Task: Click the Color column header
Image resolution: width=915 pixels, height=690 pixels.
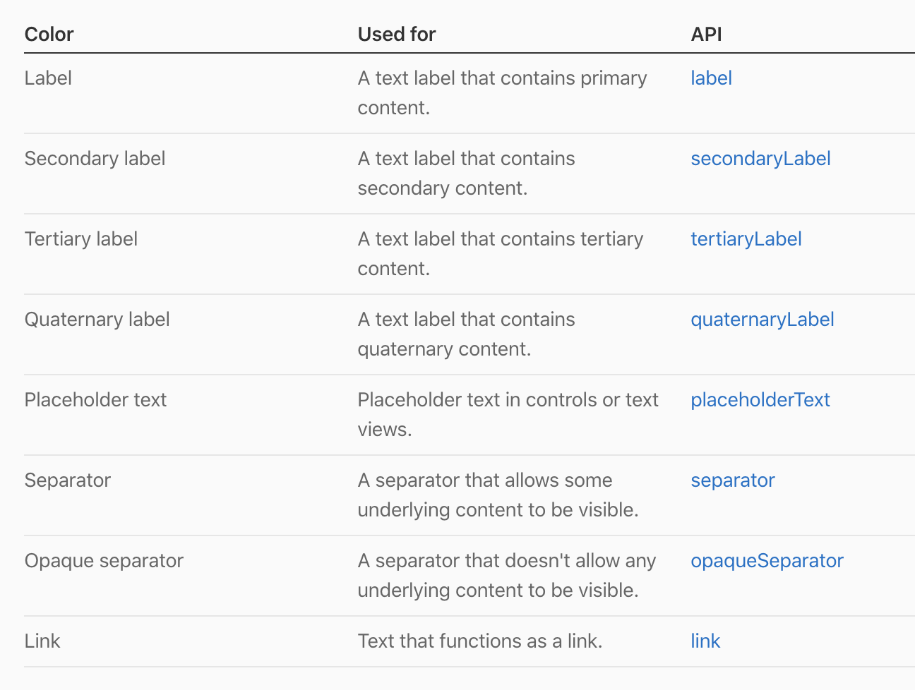Action: tap(49, 35)
